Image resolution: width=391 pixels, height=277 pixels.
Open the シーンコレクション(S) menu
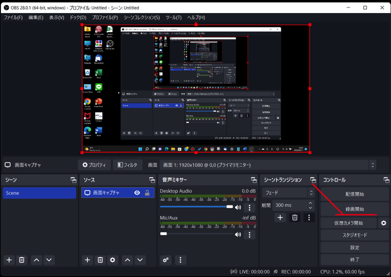pyautogui.click(x=142, y=17)
